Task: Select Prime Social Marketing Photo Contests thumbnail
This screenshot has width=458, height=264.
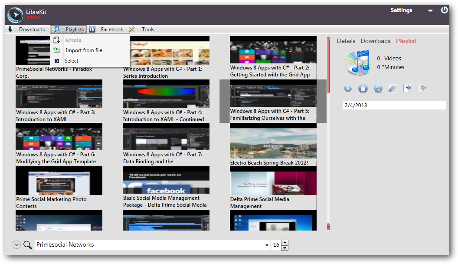Action: [x=59, y=181]
